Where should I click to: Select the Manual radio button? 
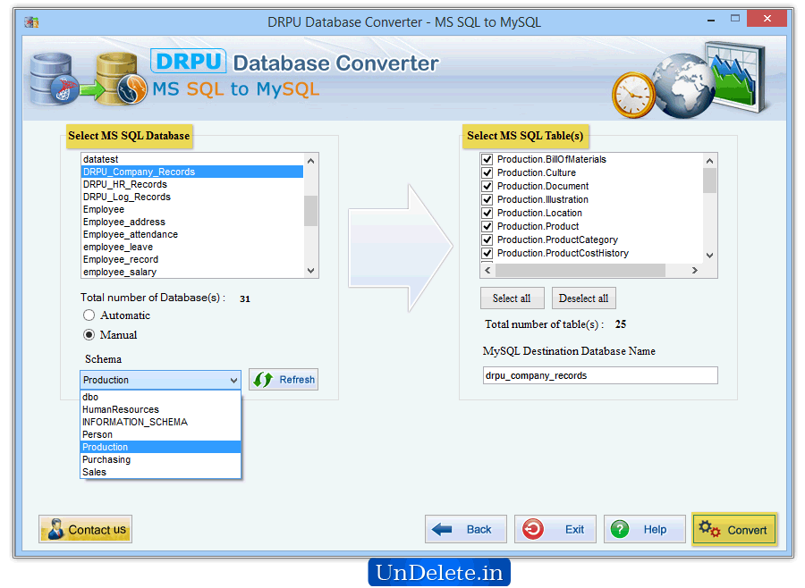89,335
